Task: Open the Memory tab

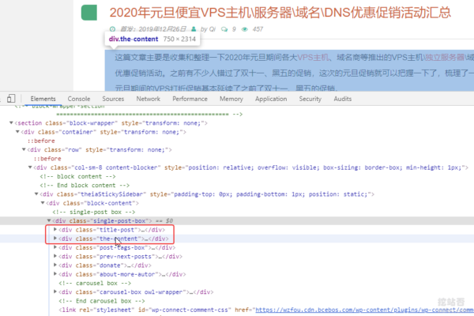Action: coord(231,99)
